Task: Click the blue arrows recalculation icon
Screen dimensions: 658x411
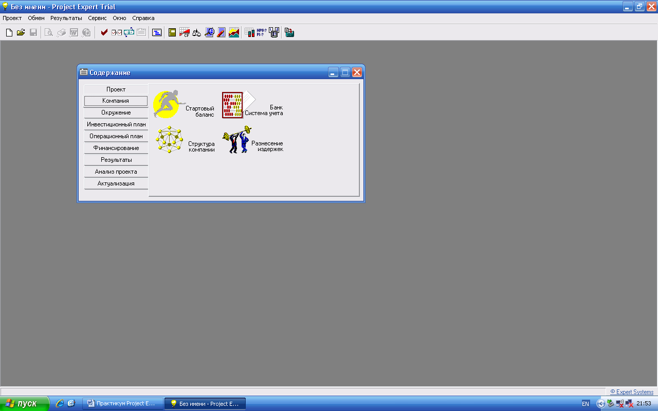Action: click(x=129, y=32)
